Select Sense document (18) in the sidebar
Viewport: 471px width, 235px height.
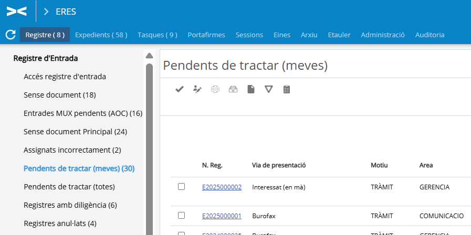(x=59, y=95)
